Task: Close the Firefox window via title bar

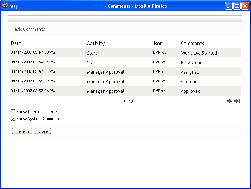Action: [245, 6]
